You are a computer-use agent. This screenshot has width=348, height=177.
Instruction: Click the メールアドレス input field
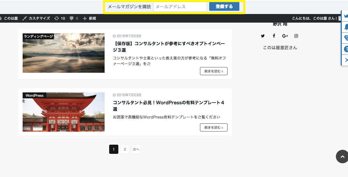(180, 7)
